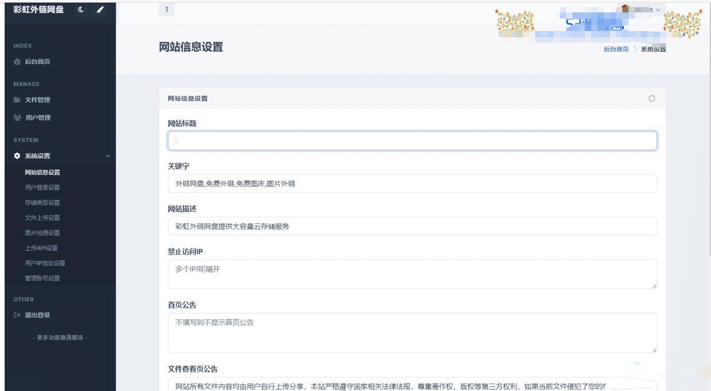Open 用户登录设置 menu item
The image size is (711, 391).
click(x=43, y=187)
